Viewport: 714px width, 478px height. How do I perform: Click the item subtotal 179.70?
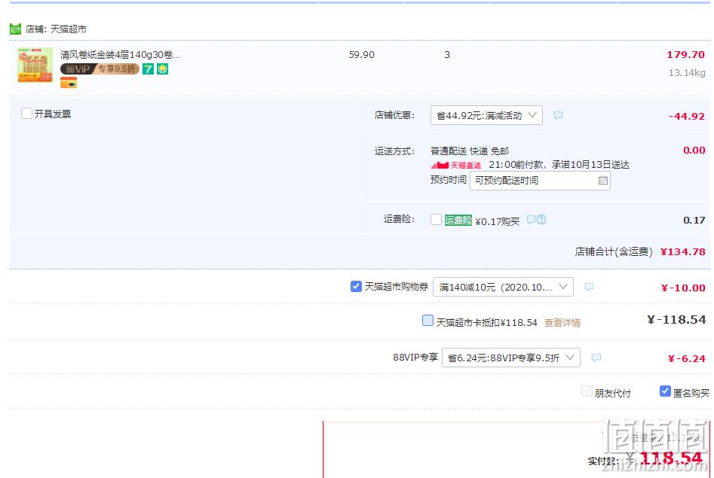click(x=686, y=55)
